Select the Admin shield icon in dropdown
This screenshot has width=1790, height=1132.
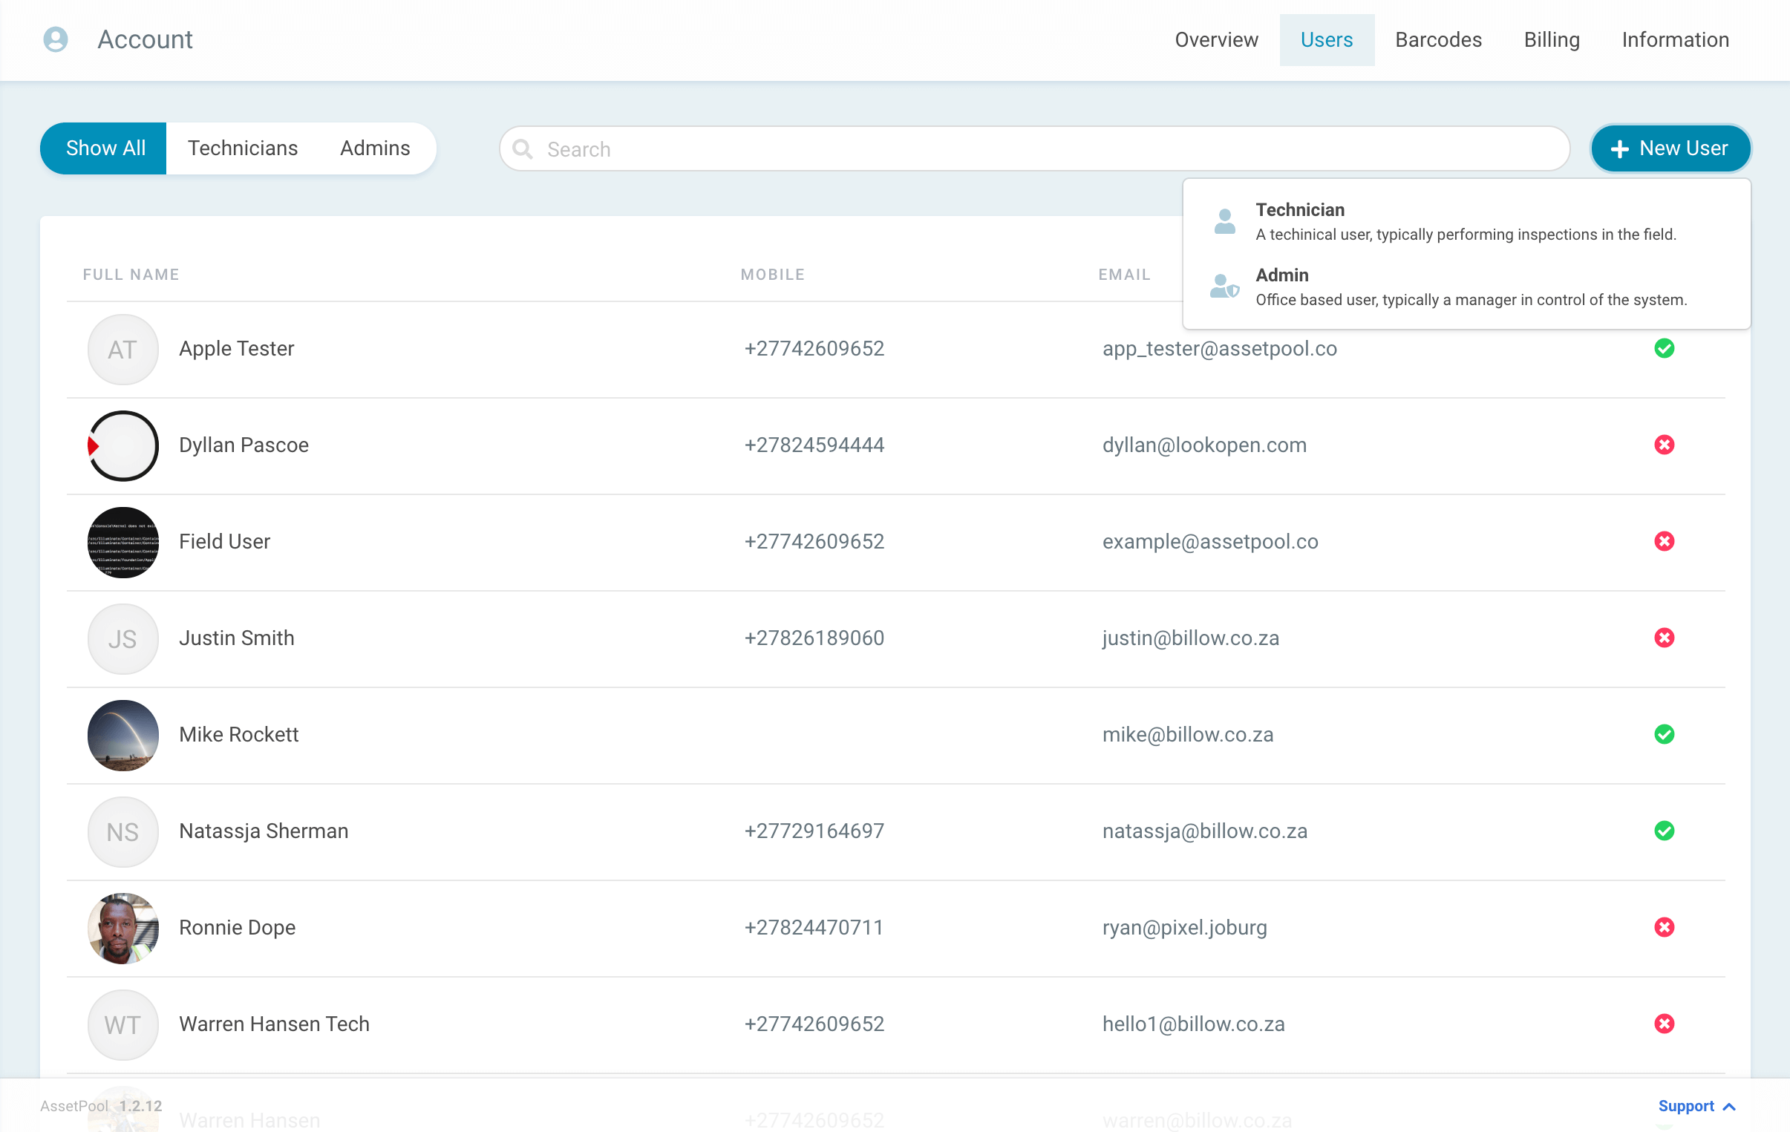tap(1224, 287)
